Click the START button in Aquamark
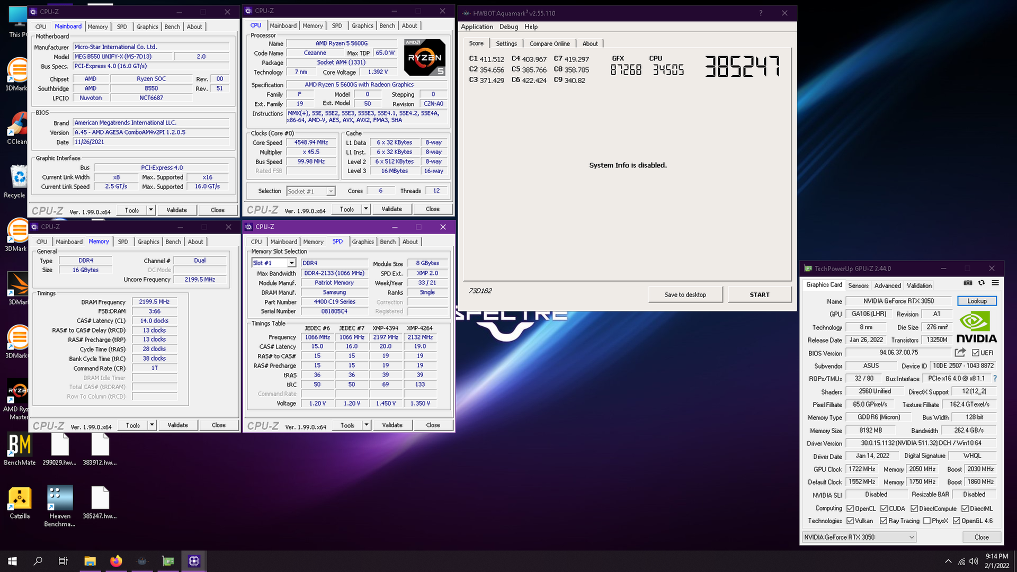The width and height of the screenshot is (1017, 572). [x=759, y=294]
